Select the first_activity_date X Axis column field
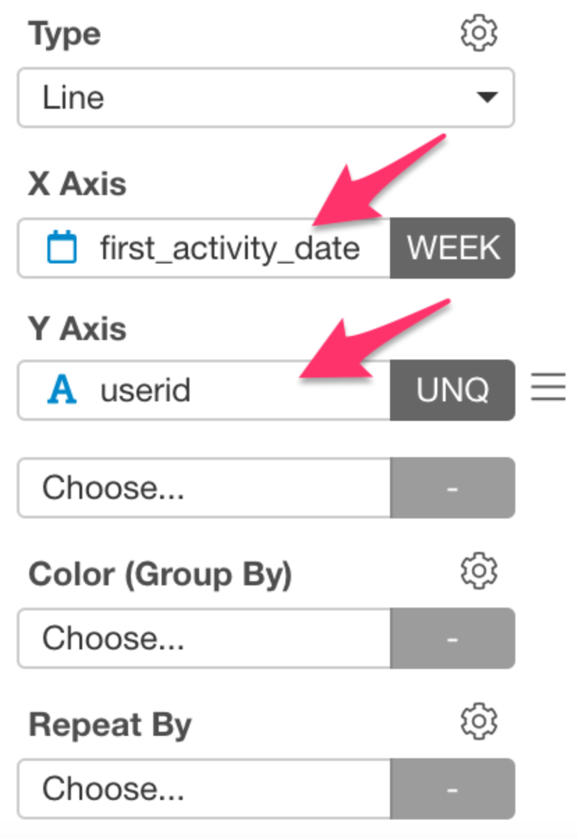The image size is (578, 839). pyautogui.click(x=204, y=248)
